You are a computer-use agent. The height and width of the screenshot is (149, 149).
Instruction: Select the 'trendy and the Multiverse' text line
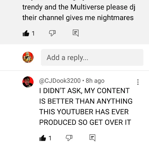point(63,7)
